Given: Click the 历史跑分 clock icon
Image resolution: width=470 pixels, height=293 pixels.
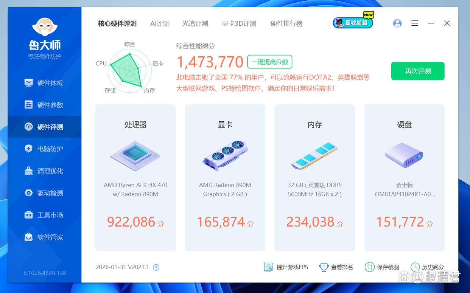Looking at the screenshot, I should tap(415, 267).
